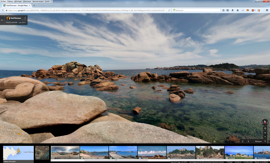Close the Axel Ronvaux - Google Maps tab
The width and height of the screenshot is (270, 163).
tap(29, 5)
